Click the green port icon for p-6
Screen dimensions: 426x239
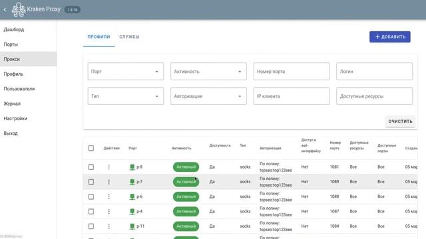pyautogui.click(x=132, y=197)
